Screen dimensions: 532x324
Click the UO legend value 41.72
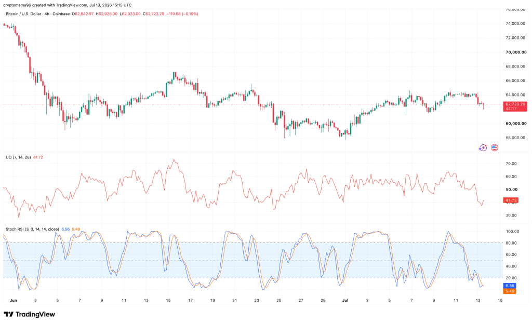(x=38, y=157)
